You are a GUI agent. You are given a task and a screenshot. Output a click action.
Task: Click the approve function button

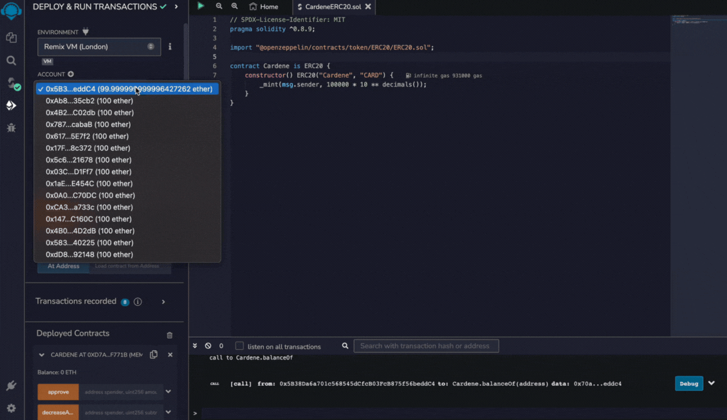coord(58,392)
